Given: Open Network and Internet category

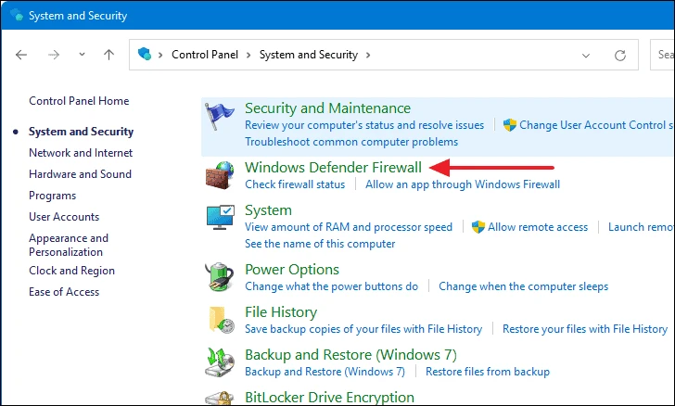Looking at the screenshot, I should [x=81, y=153].
